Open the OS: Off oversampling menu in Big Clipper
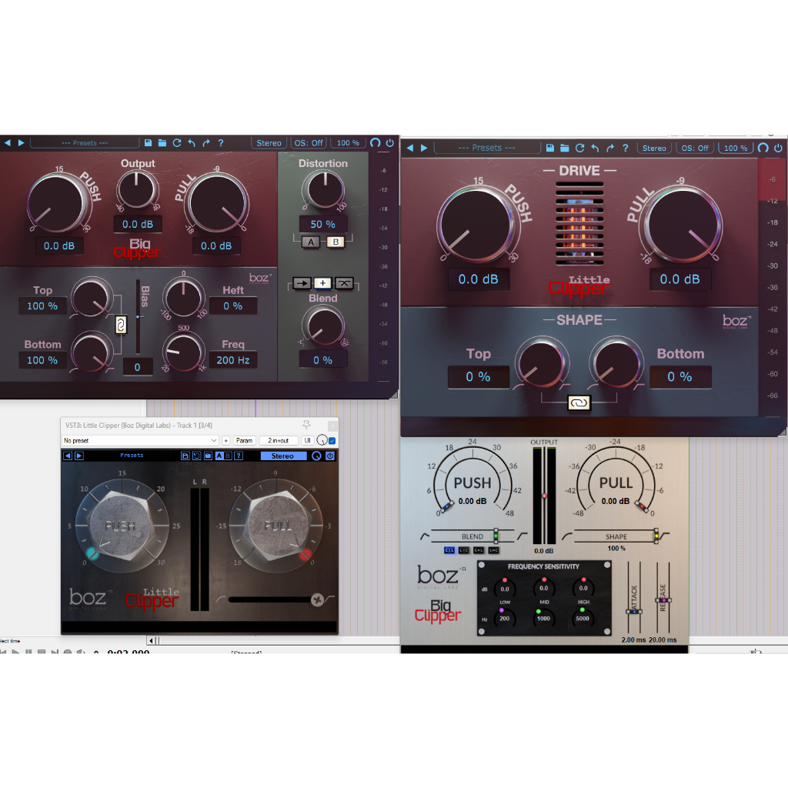Screen dimensions: 788x788 click(309, 143)
